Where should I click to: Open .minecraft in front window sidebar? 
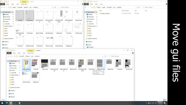[14, 73]
